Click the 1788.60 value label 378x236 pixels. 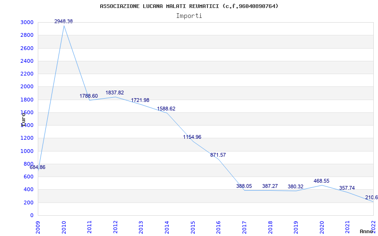[89, 96]
